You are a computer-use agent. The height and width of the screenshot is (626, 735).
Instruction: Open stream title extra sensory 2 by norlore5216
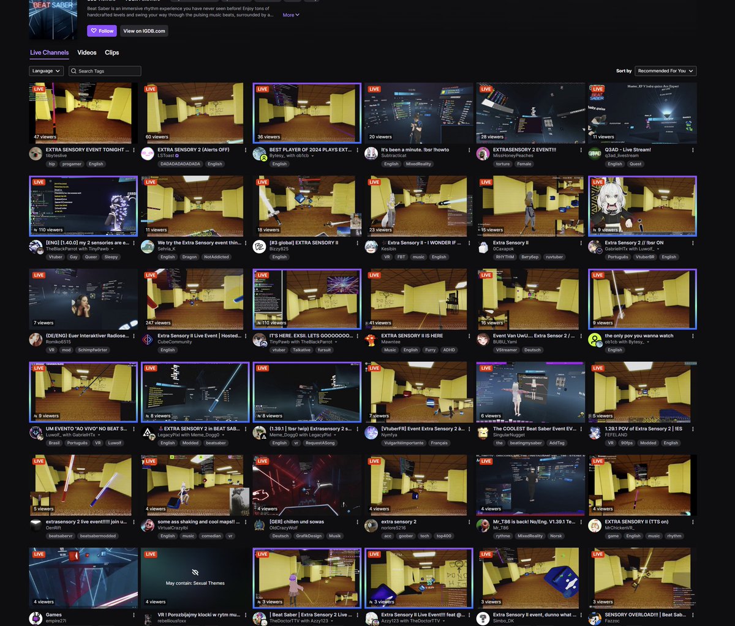[399, 522]
